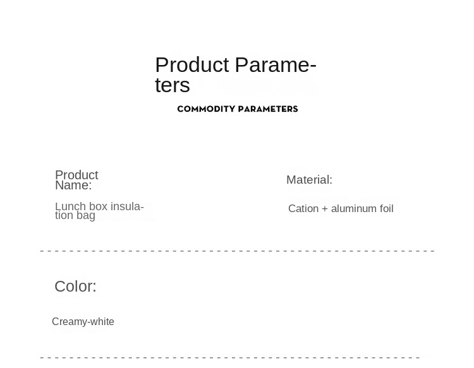Viewport: 474px width, 368px height.
Task: Click the "Color:" label
Action: coord(75,287)
